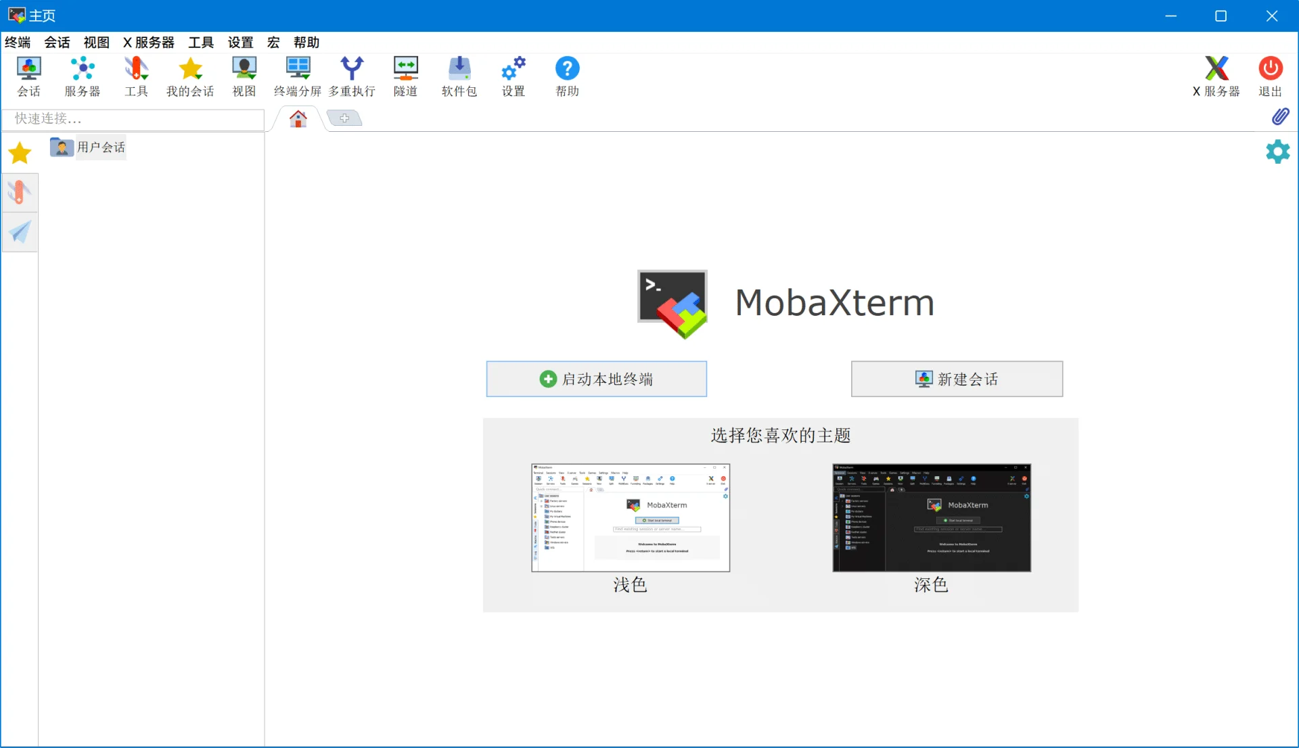Click the 新建会话 button

[957, 379]
